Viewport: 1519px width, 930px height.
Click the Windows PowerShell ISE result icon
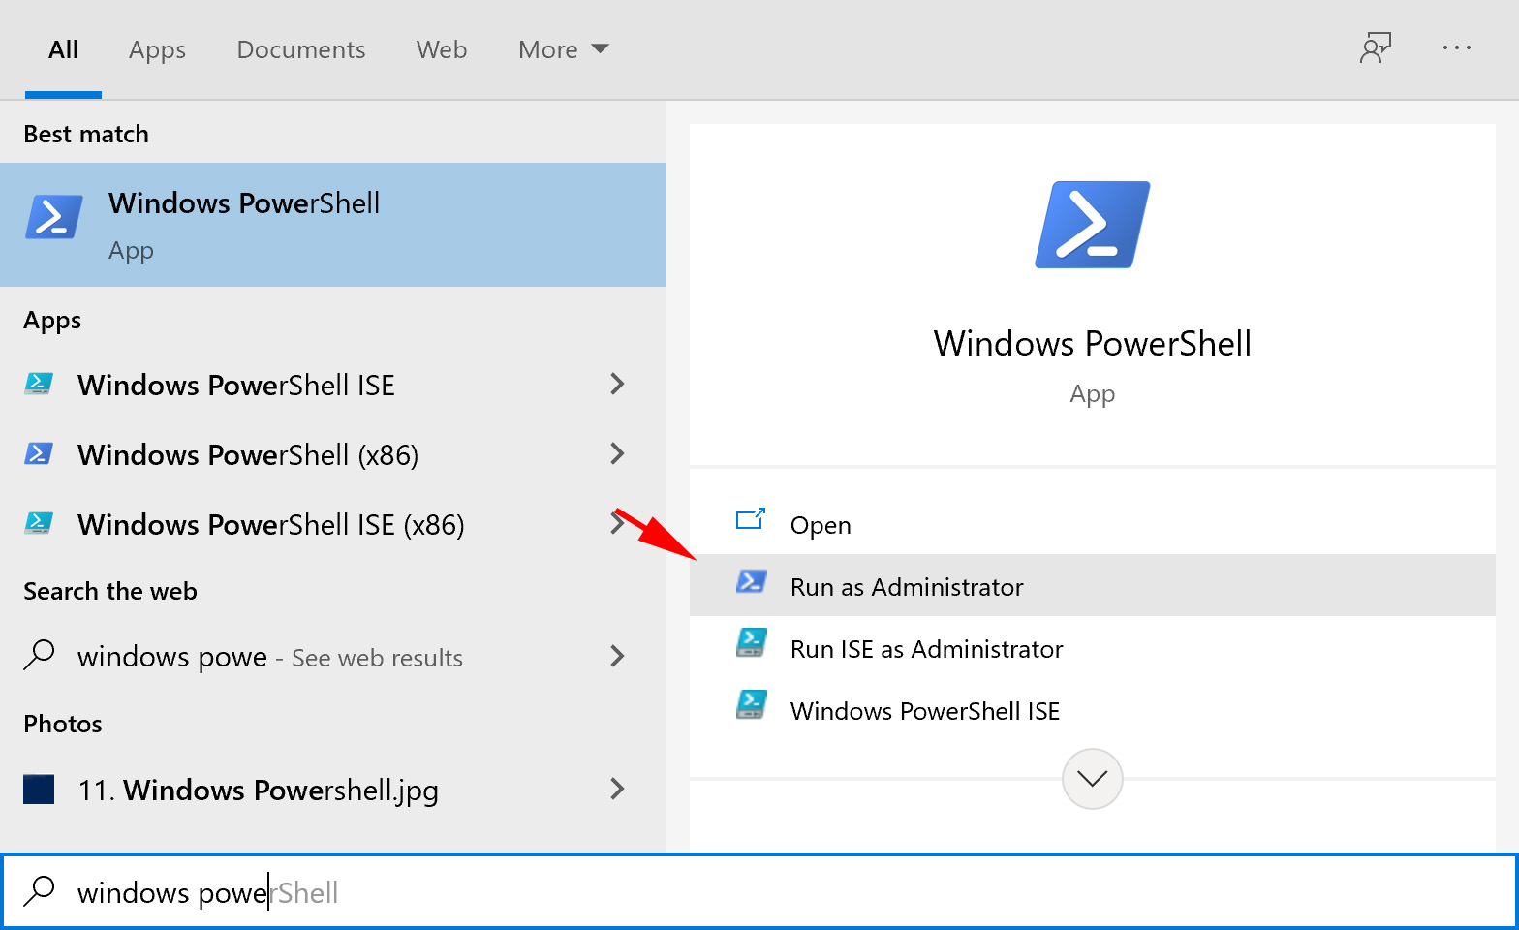39,384
